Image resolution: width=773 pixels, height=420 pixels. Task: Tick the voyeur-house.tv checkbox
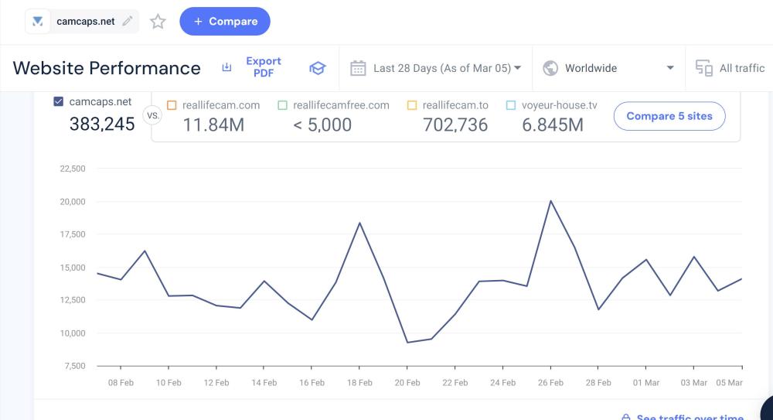tap(511, 105)
